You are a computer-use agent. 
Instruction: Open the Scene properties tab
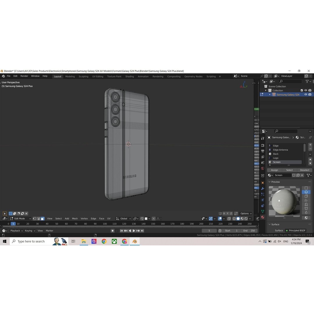click(263, 163)
